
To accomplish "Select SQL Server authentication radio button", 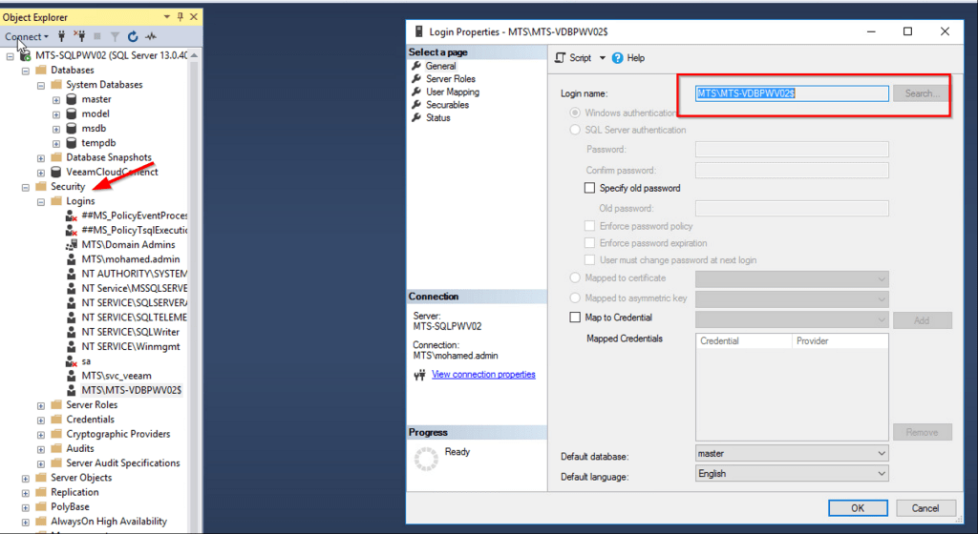I will click(x=575, y=130).
